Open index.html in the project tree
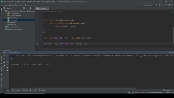This screenshot has height=98, width=174. click(13, 22)
